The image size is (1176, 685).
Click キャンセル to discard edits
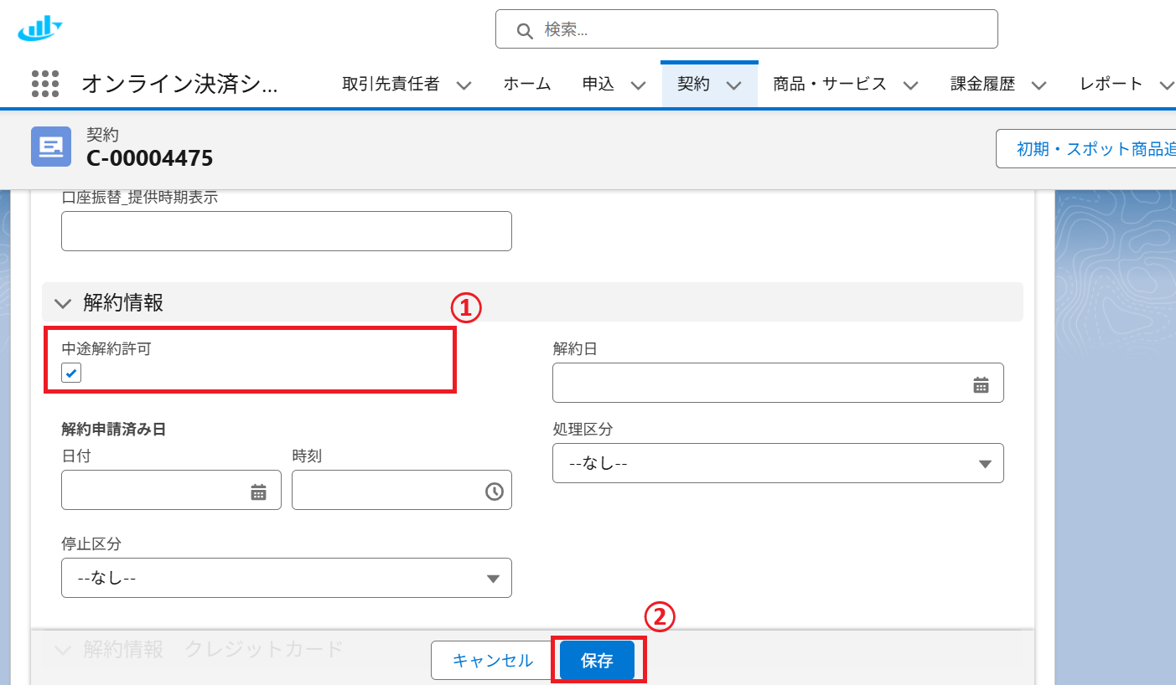(492, 660)
